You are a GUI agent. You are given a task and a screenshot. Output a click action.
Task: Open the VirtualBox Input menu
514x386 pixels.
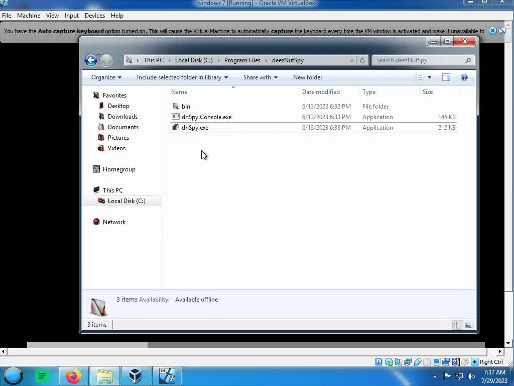[x=71, y=16]
